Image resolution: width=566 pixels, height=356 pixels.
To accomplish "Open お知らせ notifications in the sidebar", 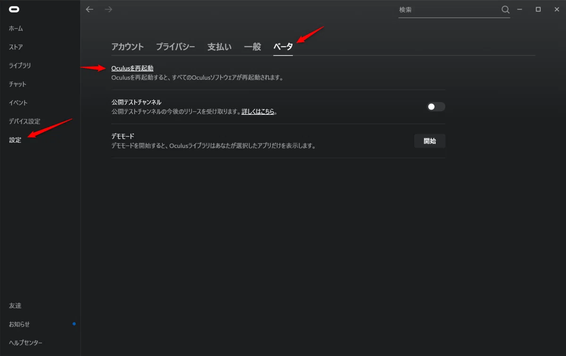I will (x=19, y=324).
